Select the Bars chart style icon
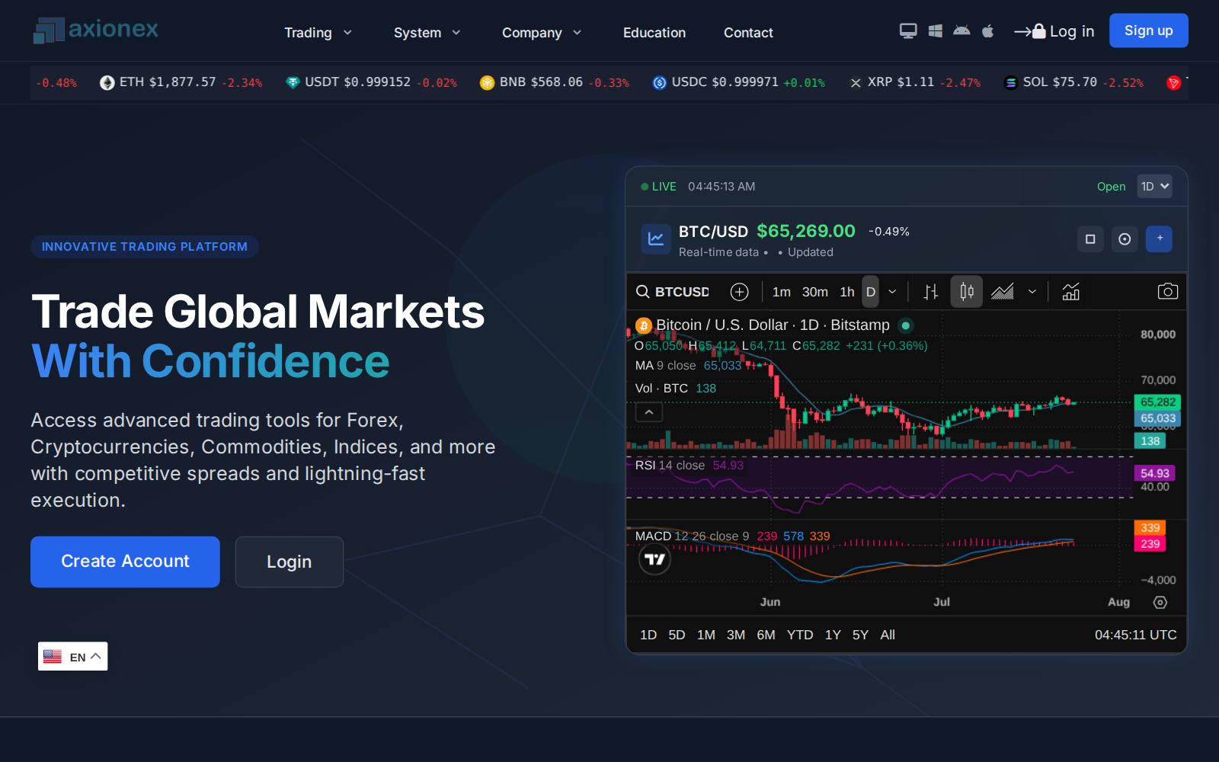 click(x=931, y=292)
